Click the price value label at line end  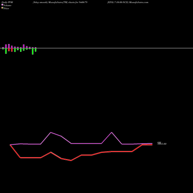(162, 144)
